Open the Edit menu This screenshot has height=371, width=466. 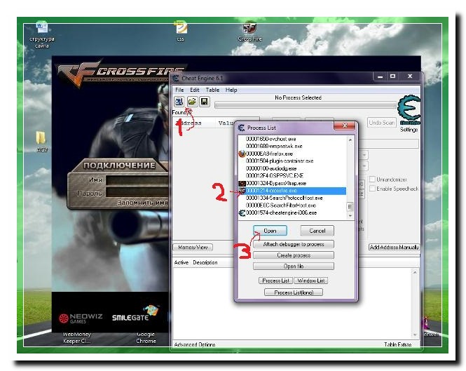pos(194,90)
